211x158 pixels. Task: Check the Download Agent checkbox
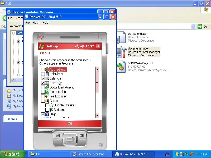pyautogui.click(x=43, y=87)
